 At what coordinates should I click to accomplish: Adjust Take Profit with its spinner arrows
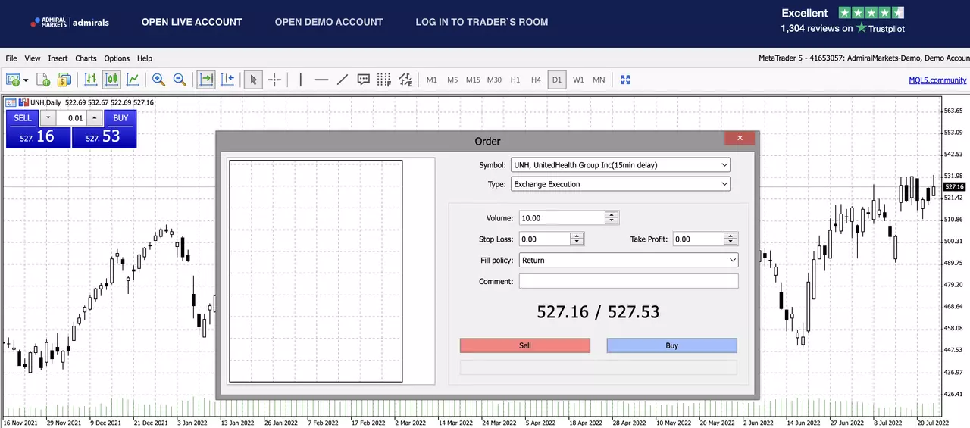(x=731, y=239)
